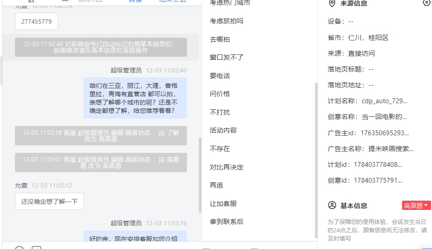Click the chat history scrollbar
This screenshot has height=249, width=432.
pos(200,175)
